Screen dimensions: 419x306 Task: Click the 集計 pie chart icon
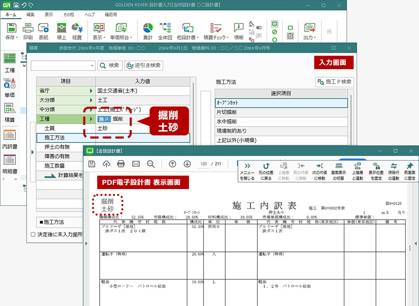148,28
